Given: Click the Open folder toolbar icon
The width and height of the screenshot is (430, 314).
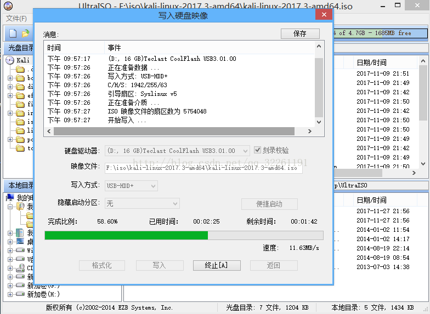Looking at the screenshot, I should click(x=25, y=33).
